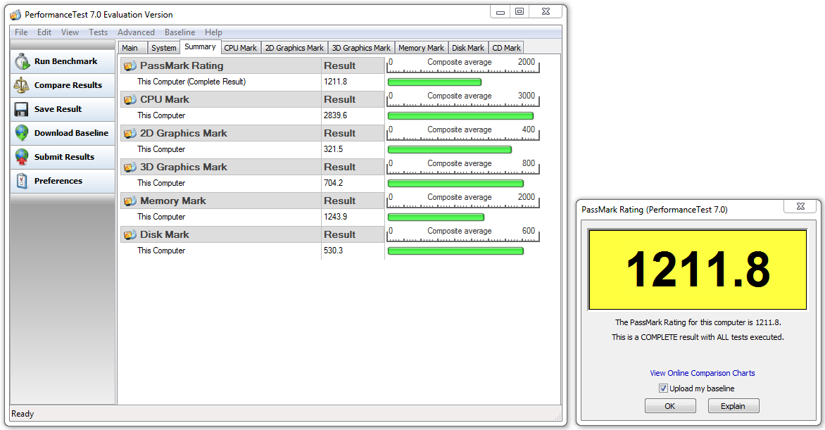Click the Save Result button label
Screen dimensions: 825x430
(58, 109)
